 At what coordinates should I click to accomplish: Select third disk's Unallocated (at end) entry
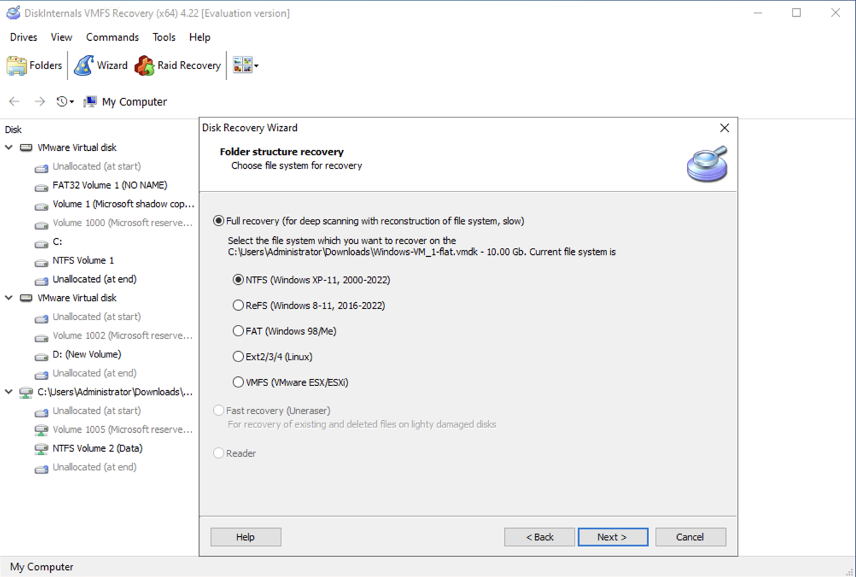click(95, 467)
